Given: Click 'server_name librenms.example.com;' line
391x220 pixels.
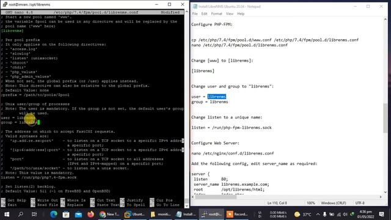Looking at the screenshot, I should [x=232, y=185].
